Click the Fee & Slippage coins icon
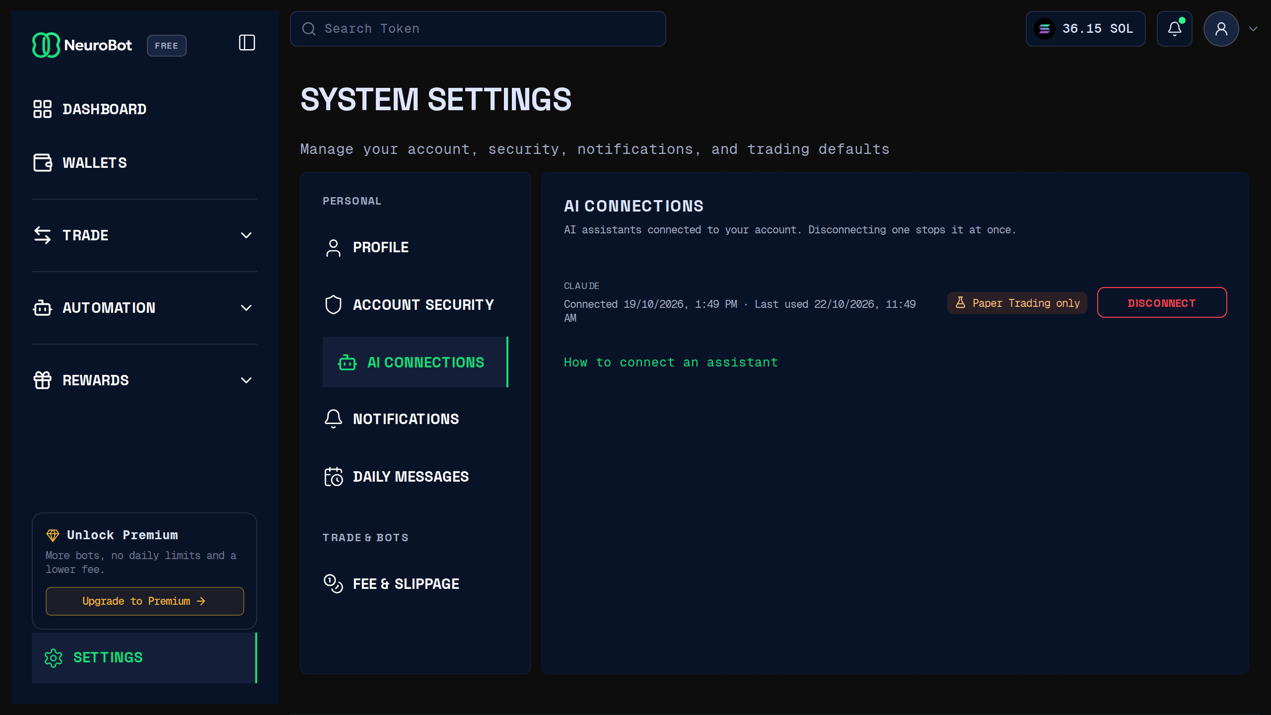The image size is (1271, 715). pos(333,584)
